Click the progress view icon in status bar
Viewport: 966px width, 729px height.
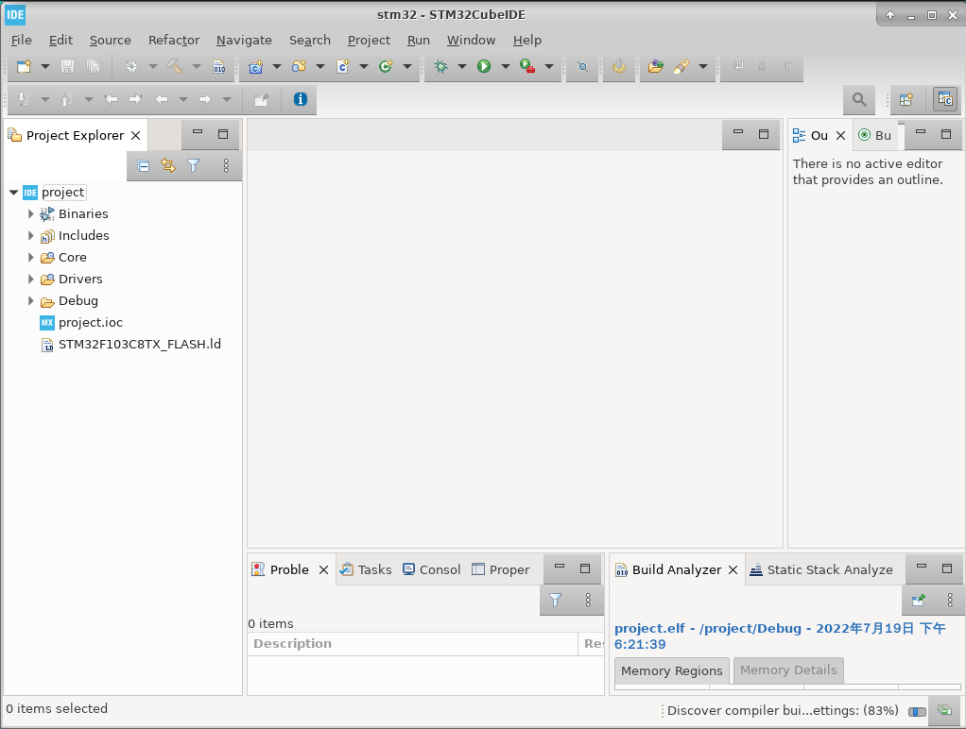[944, 710]
